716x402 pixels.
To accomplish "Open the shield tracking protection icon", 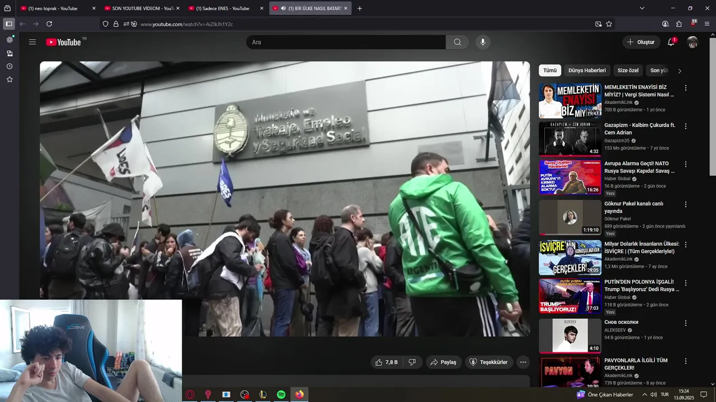I will (x=105, y=24).
